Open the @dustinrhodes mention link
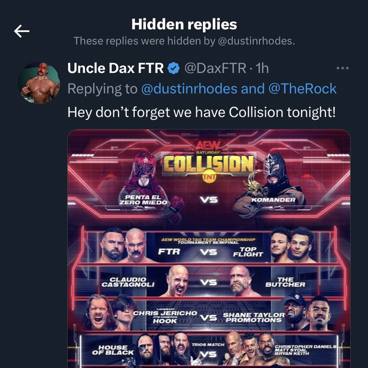The height and width of the screenshot is (368, 368). coord(189,89)
